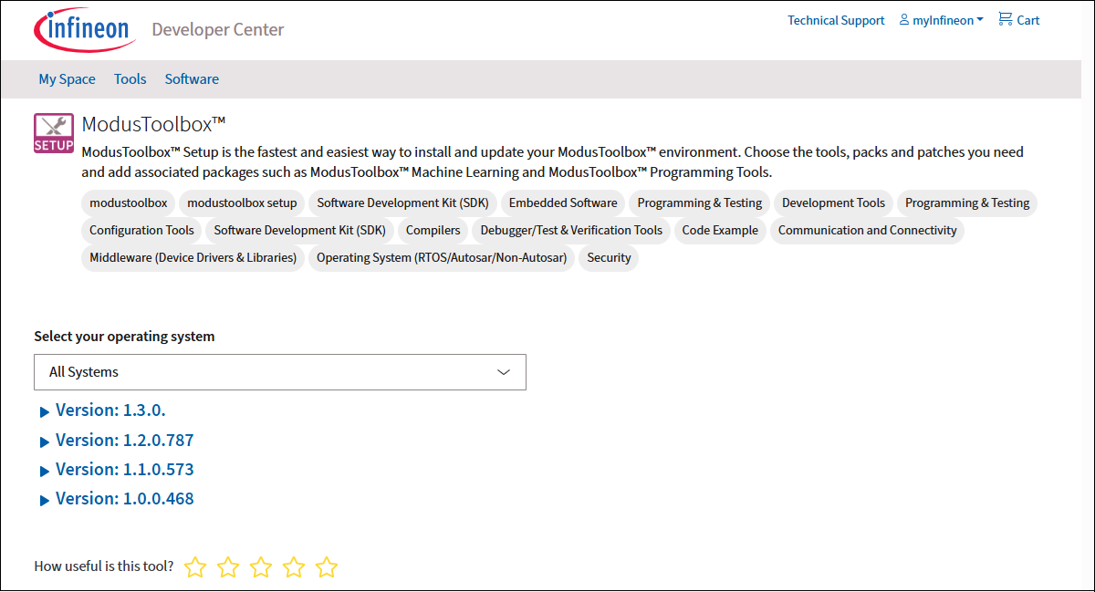Select the modustoolbox setup tag
The image size is (1095, 592).
[x=242, y=203]
